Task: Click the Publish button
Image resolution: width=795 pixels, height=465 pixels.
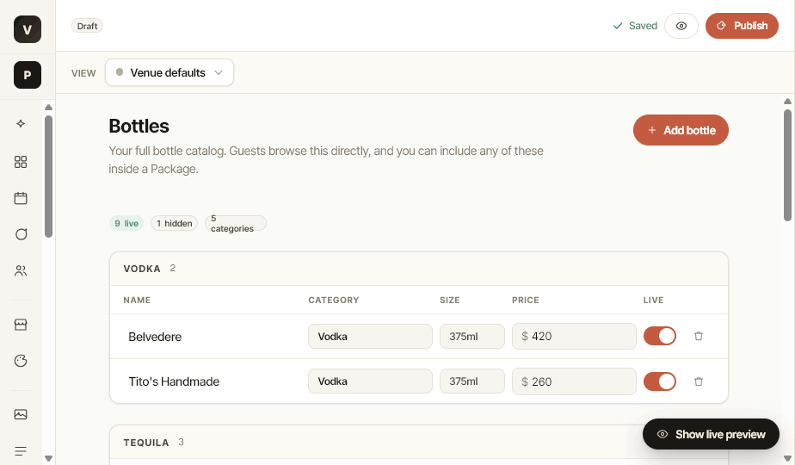Action: (742, 26)
